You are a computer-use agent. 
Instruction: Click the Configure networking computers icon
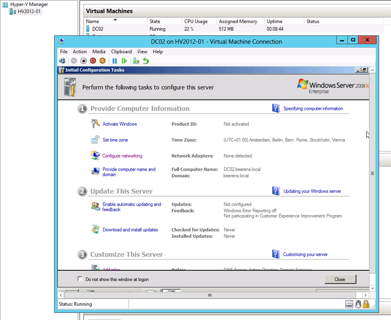95,155
